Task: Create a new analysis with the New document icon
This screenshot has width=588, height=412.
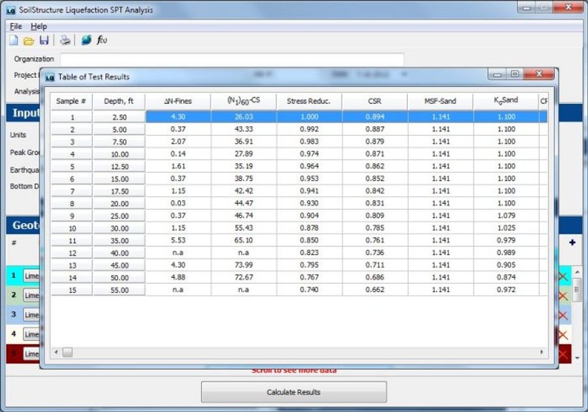Action: (x=12, y=41)
